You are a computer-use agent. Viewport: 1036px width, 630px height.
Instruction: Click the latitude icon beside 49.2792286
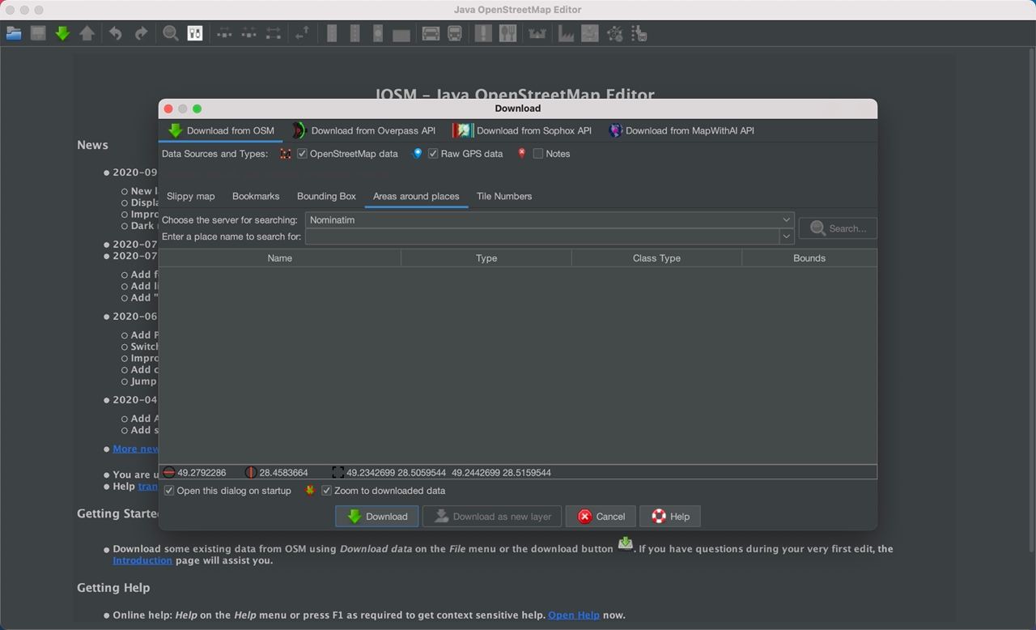(x=168, y=472)
